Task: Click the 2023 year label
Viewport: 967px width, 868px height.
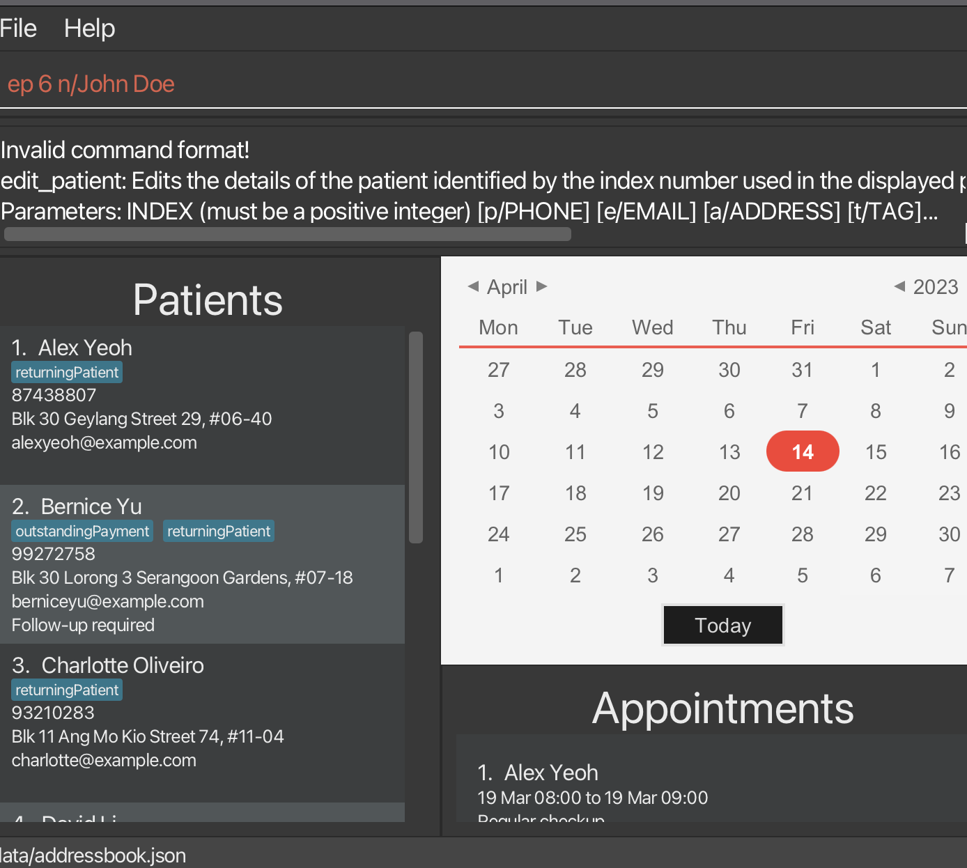Action: (936, 287)
